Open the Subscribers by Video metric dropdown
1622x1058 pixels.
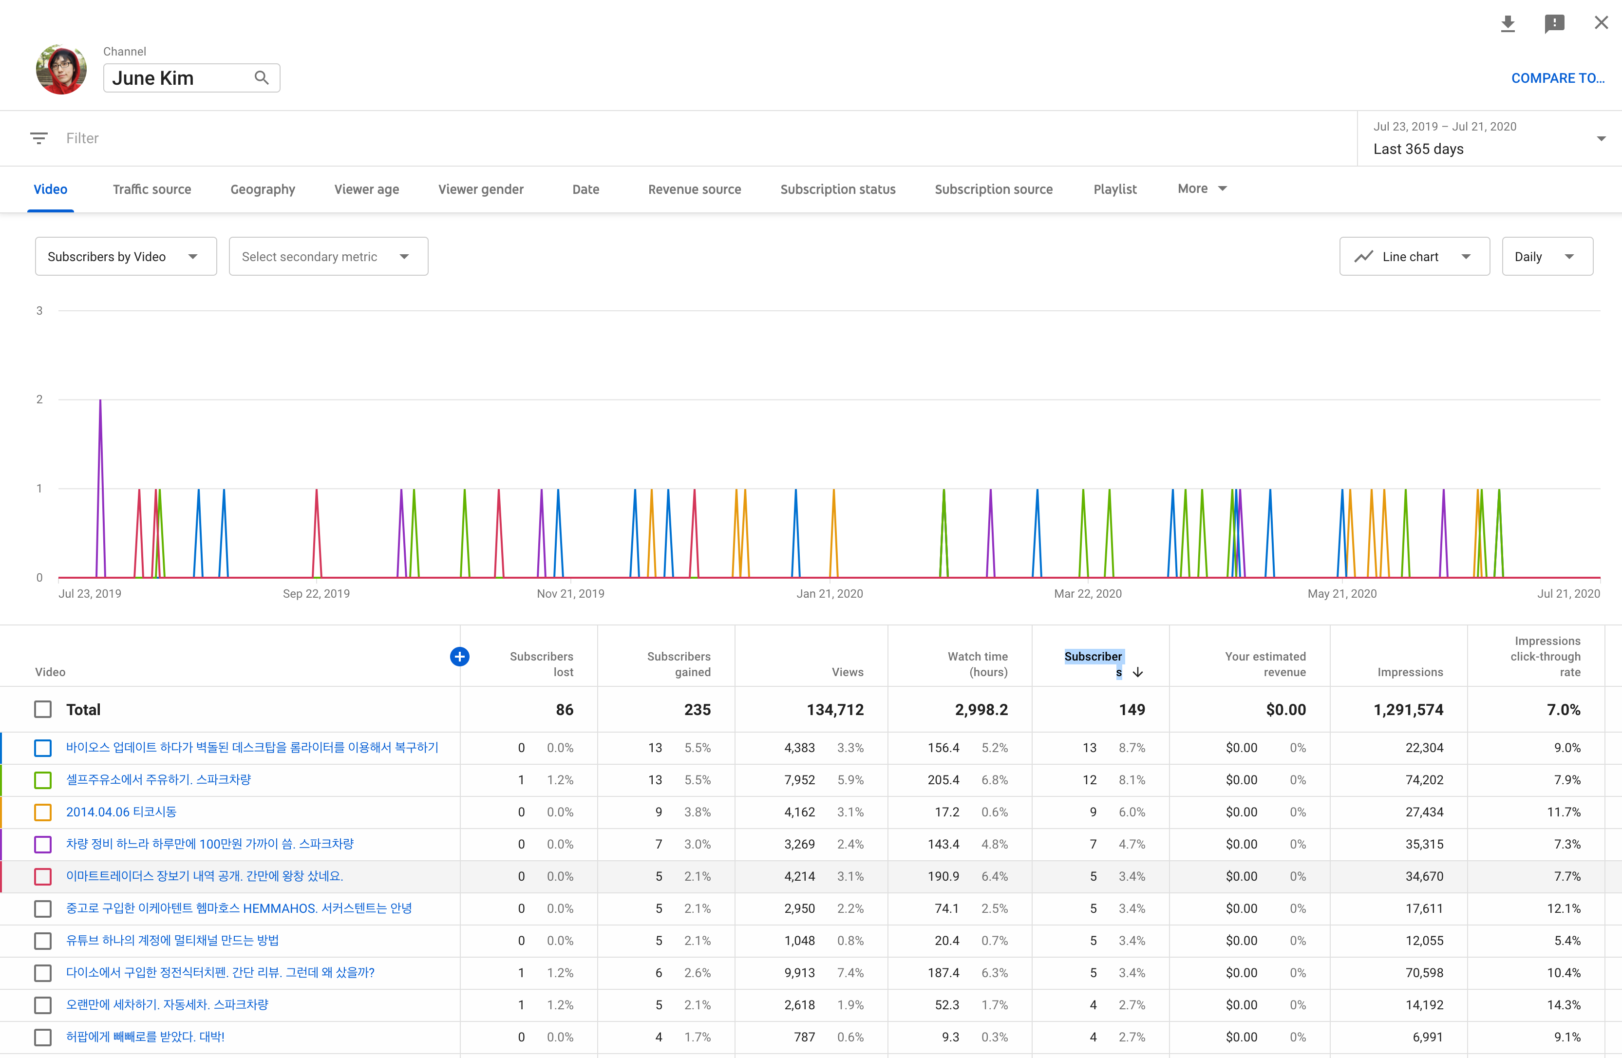pyautogui.click(x=125, y=257)
